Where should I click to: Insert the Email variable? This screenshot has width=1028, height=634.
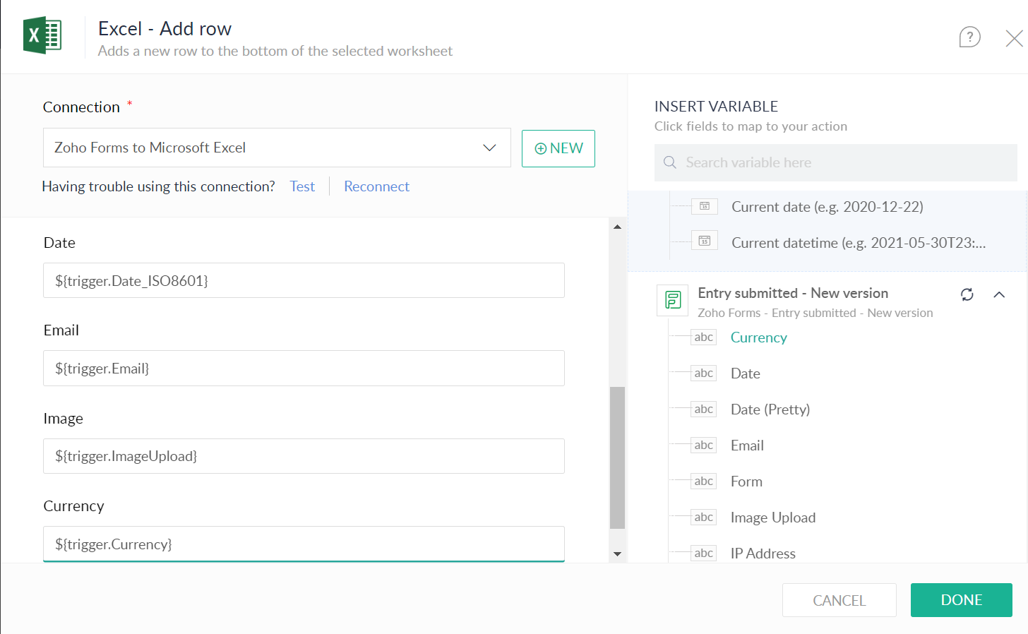(x=747, y=445)
